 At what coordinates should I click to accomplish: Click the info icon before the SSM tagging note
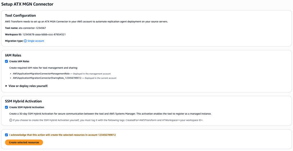(x=11, y=120)
